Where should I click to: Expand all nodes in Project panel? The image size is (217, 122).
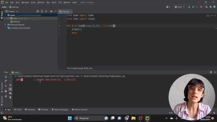[x=42, y=11]
